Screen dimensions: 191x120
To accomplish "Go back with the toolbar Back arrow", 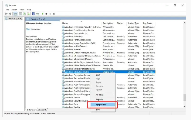I will pyautogui.click(x=6, y=14).
